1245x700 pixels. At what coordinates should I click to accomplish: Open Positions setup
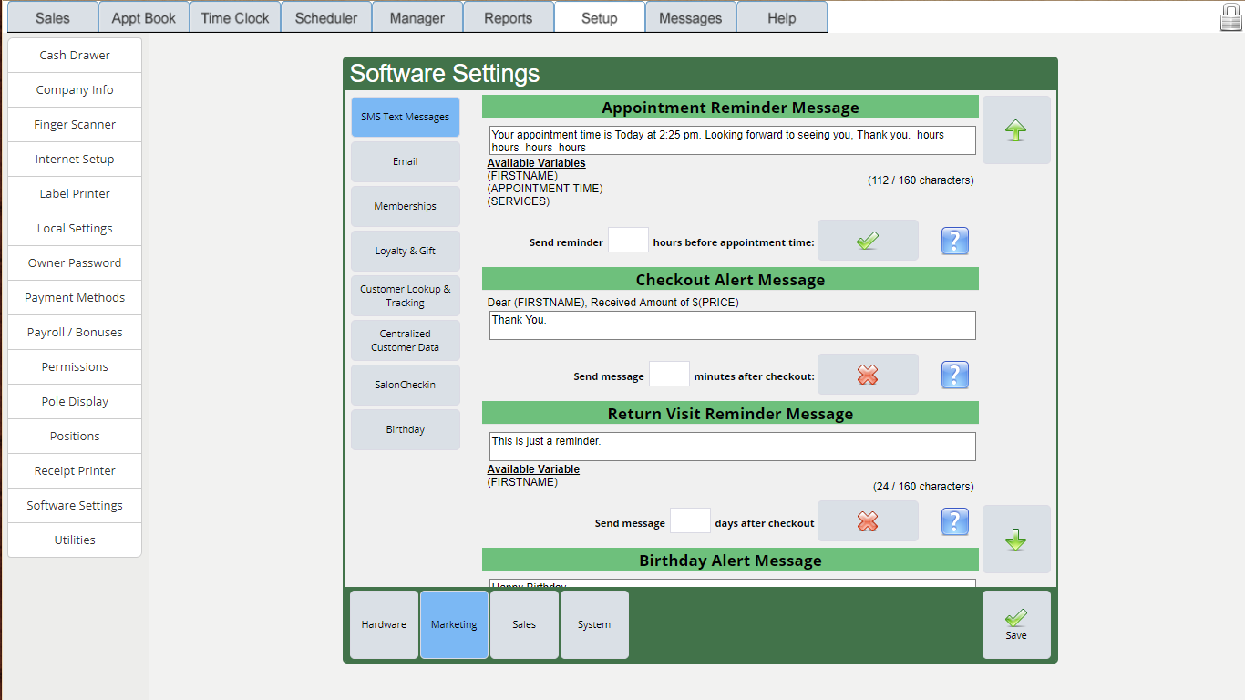click(x=75, y=437)
